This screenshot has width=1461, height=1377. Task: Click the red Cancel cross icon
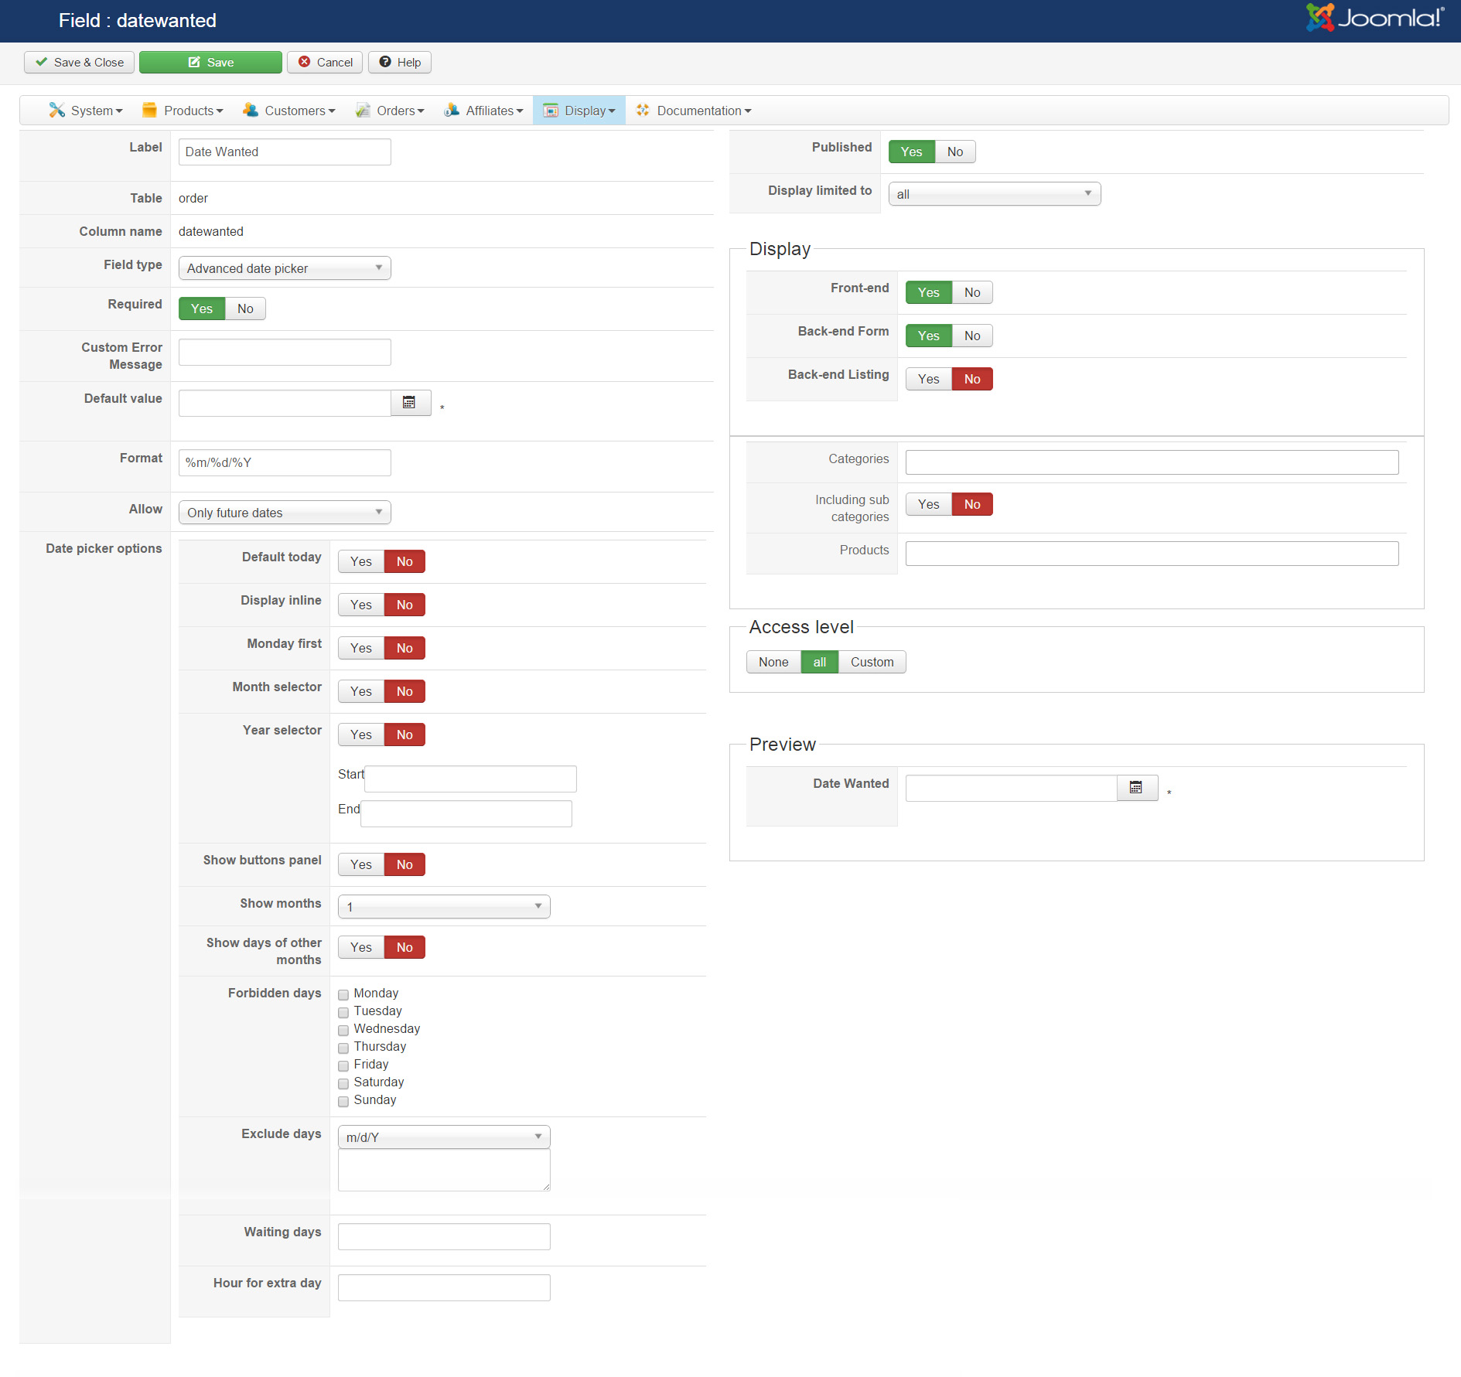coord(305,62)
